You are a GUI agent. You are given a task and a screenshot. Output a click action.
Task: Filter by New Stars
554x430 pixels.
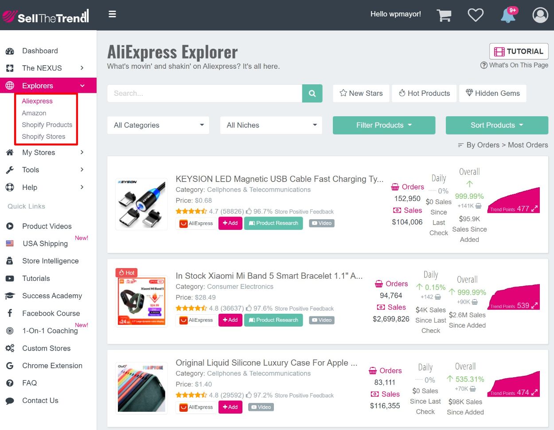[x=361, y=93]
